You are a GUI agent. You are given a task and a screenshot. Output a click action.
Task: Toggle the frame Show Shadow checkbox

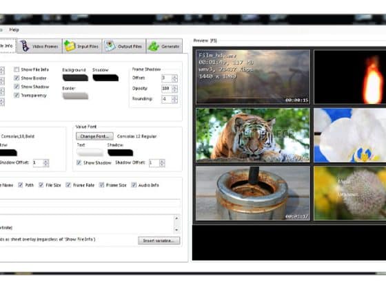pos(17,87)
